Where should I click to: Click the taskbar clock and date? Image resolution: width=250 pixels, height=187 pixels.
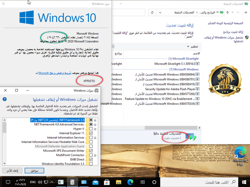tap(21, 182)
